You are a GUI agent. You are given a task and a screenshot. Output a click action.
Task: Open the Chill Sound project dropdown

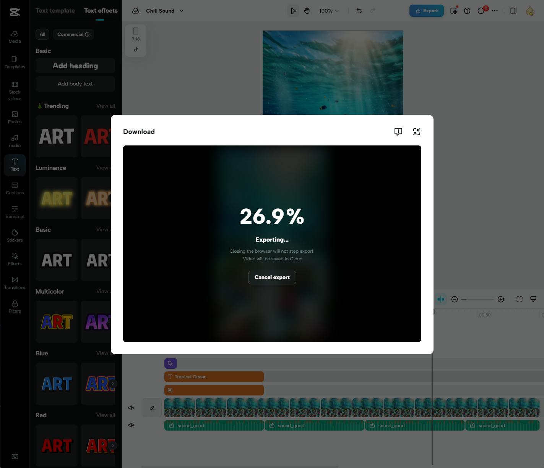165,11
